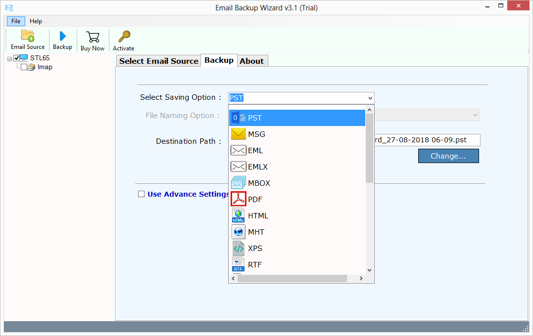Click the XPS code file icon
This screenshot has height=336, width=533.
(238, 248)
